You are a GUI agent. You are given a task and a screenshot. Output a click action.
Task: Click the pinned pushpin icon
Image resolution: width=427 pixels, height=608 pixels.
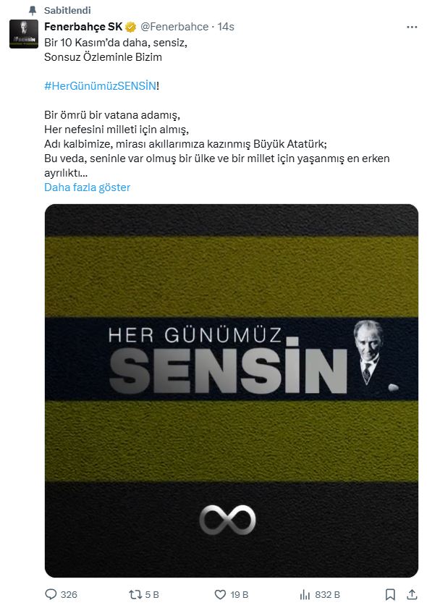33,10
